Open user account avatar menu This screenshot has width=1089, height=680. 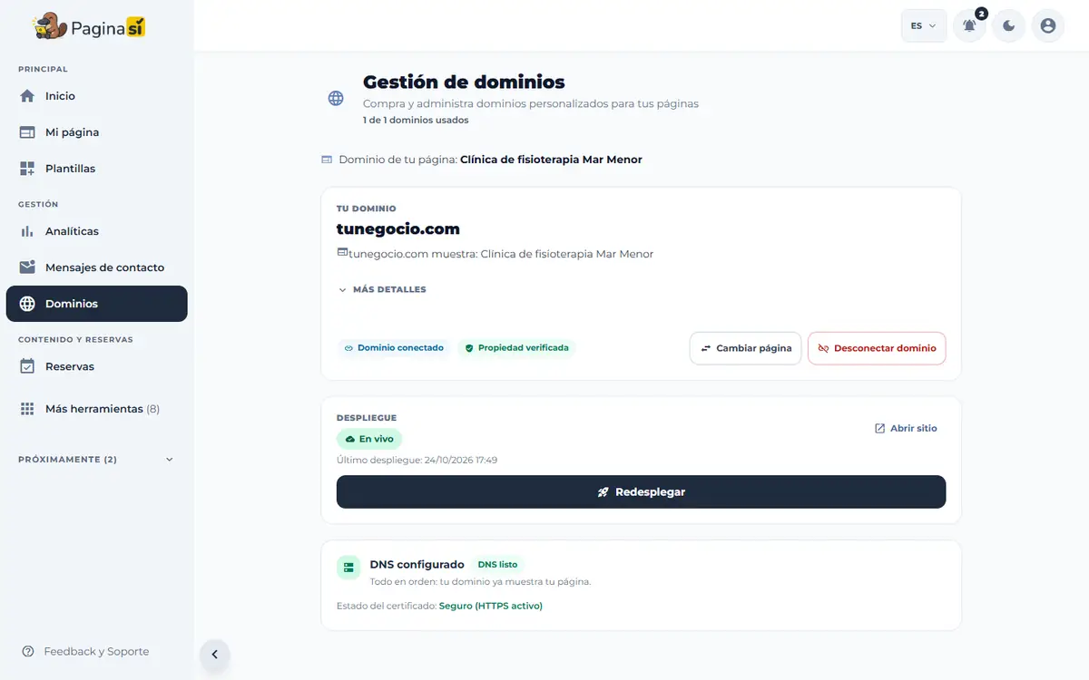coord(1048,25)
